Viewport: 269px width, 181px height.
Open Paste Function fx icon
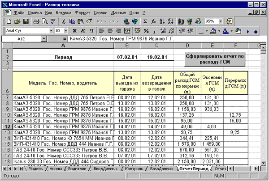(x=153, y=21)
